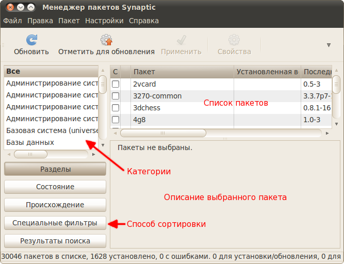Select Базовая система (universe) category
The image size is (344, 264).
51,130
